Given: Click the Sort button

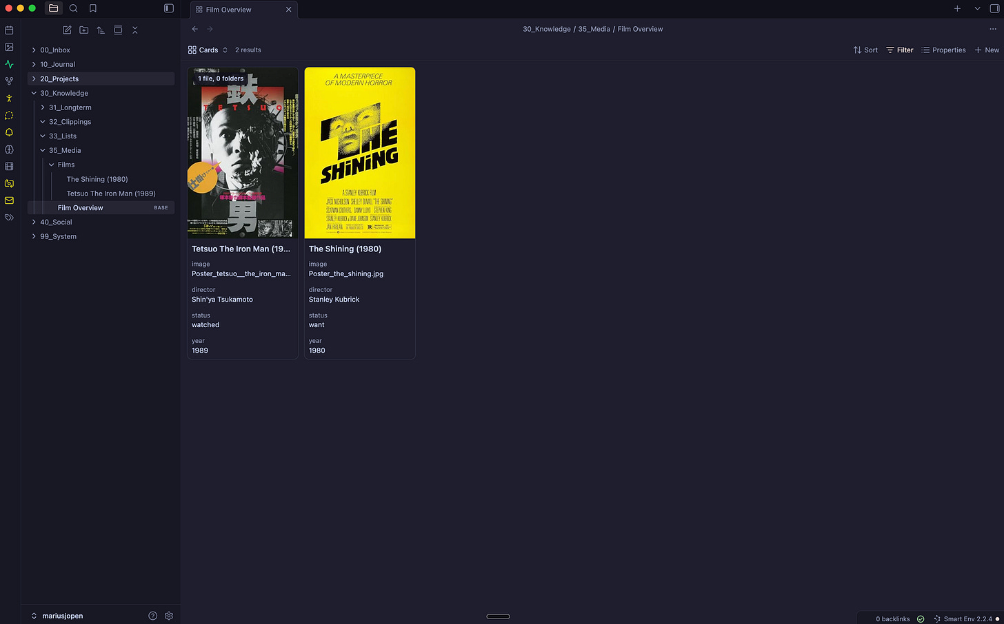Looking at the screenshot, I should pos(865,50).
